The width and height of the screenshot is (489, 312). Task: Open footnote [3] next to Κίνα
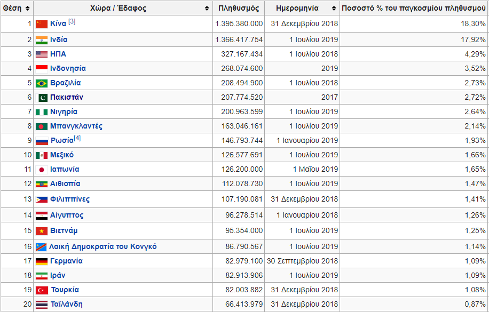click(x=72, y=21)
